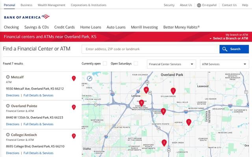This screenshot has width=252, height=157.
Task: Click Directions link for College/Antioch
Action: click(13, 153)
